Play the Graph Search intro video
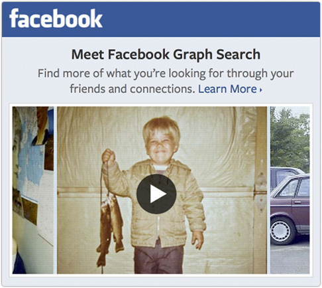Viewport: 322px width, 288px height. click(x=156, y=194)
